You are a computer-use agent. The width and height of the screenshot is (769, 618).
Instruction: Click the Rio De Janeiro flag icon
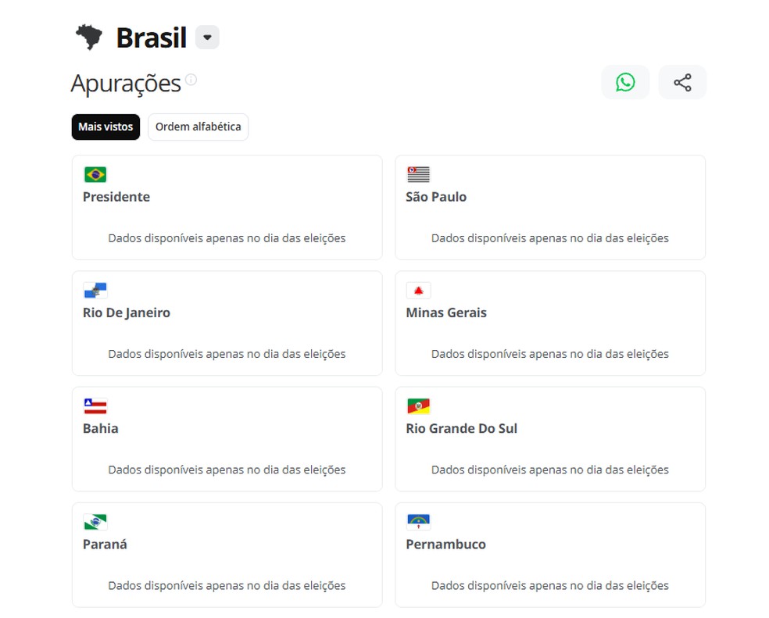(95, 291)
